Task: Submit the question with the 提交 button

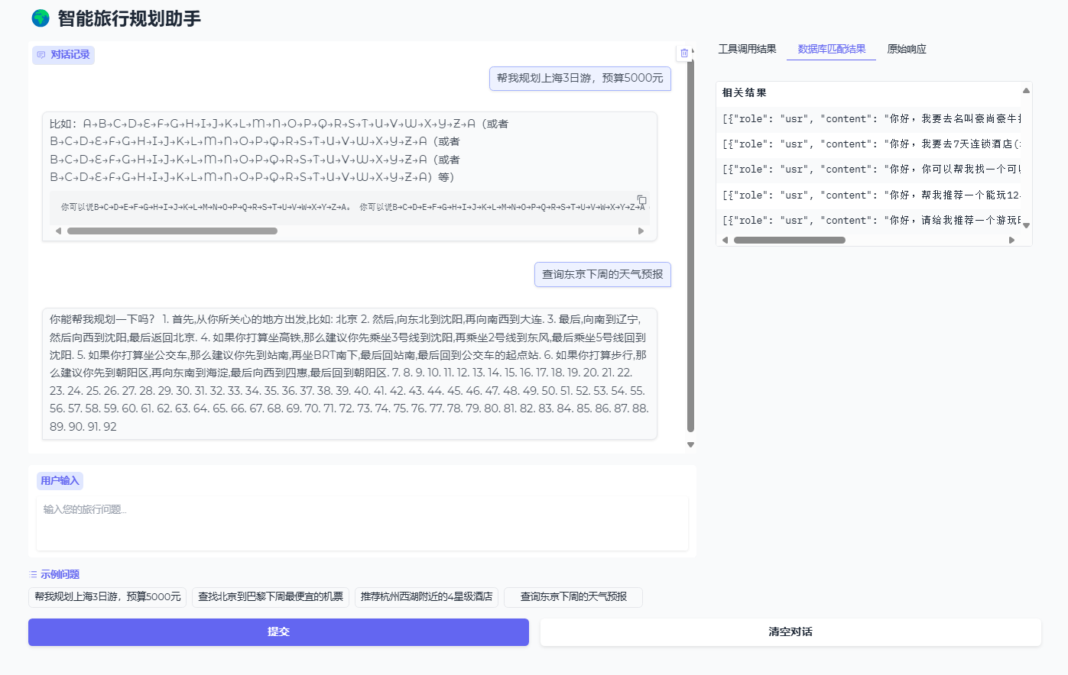Action: tap(278, 632)
